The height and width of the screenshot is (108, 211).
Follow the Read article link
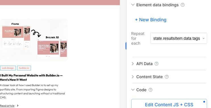[7, 106]
